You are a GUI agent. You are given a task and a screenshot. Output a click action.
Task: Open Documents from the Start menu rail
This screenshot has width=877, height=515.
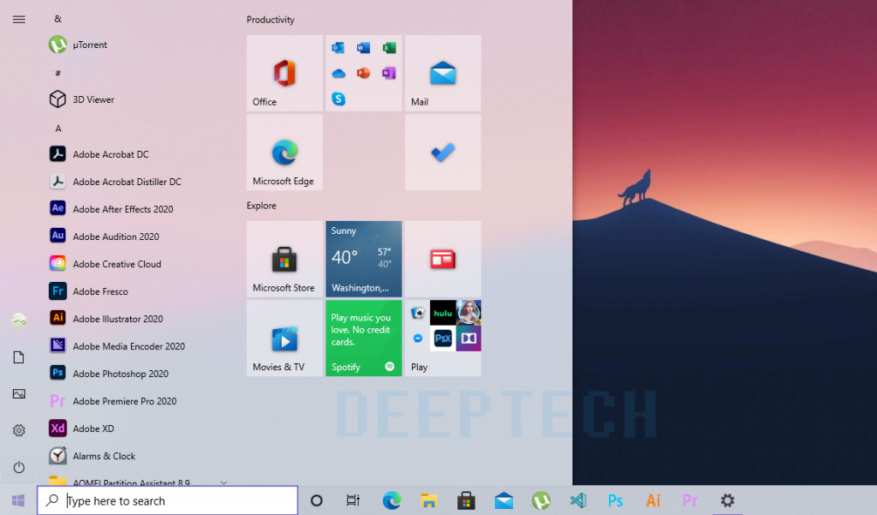tap(19, 357)
